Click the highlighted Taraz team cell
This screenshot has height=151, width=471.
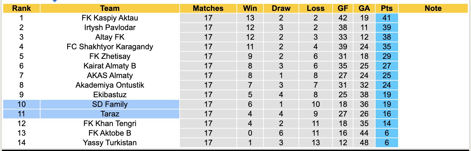pos(110,114)
